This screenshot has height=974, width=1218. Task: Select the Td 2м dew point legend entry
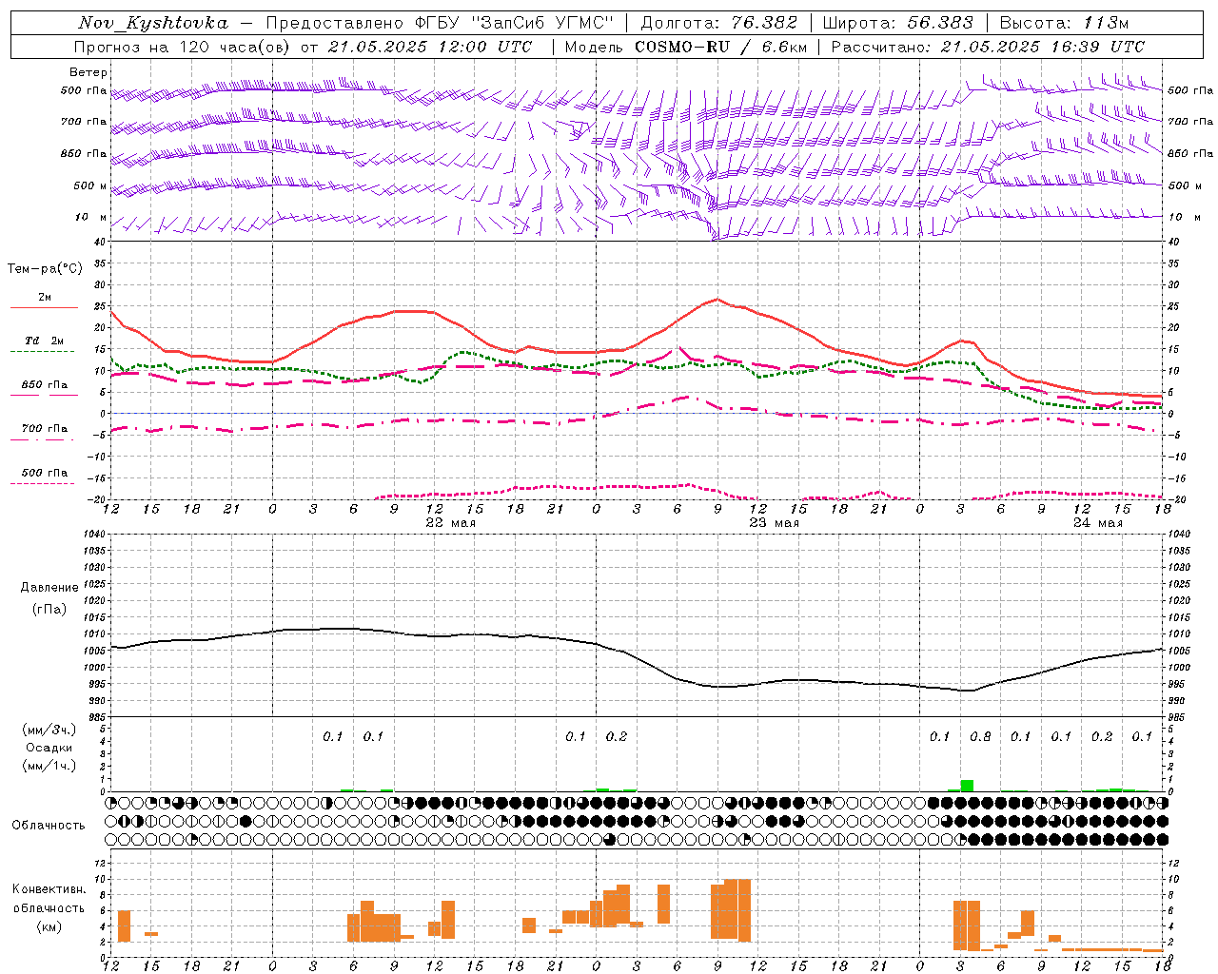coord(44,341)
